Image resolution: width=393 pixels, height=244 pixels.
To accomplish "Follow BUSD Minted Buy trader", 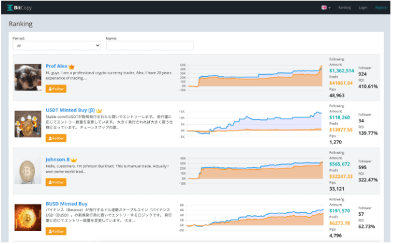I will coord(56,232).
